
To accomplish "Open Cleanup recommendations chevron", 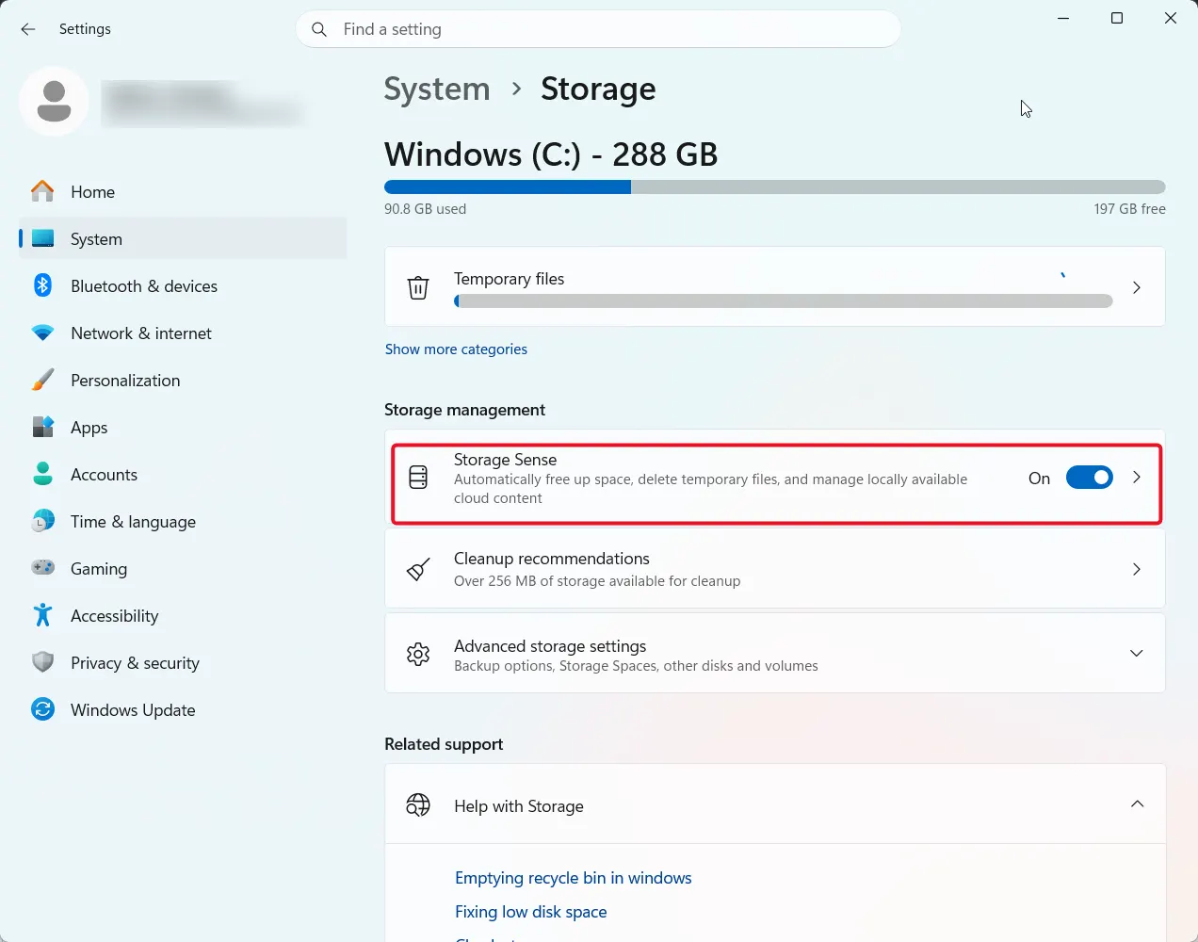I will coord(1137,569).
